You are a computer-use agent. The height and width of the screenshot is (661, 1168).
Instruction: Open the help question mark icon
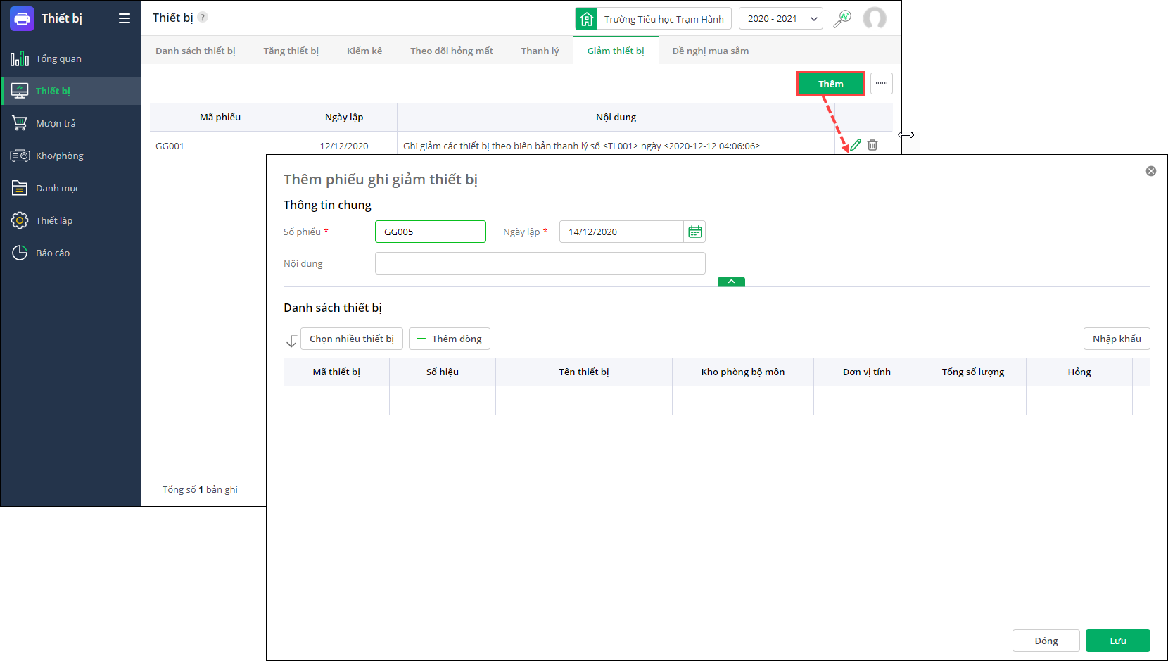tap(203, 17)
